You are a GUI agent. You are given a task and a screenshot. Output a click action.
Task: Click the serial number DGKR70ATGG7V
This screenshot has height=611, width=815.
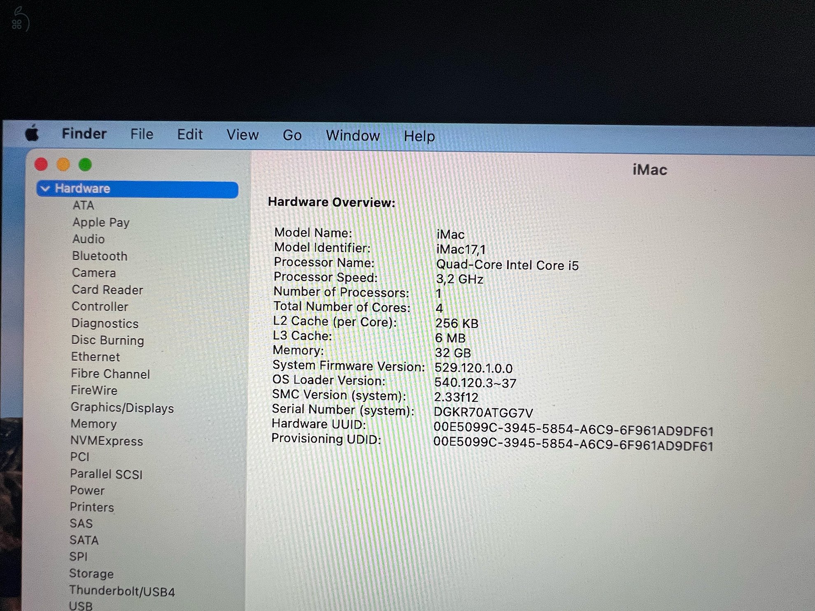(483, 413)
